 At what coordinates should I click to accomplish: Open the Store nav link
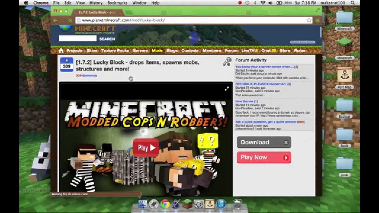pyautogui.click(x=285, y=51)
